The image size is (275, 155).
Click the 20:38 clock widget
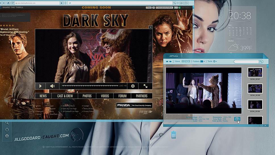click(x=240, y=16)
